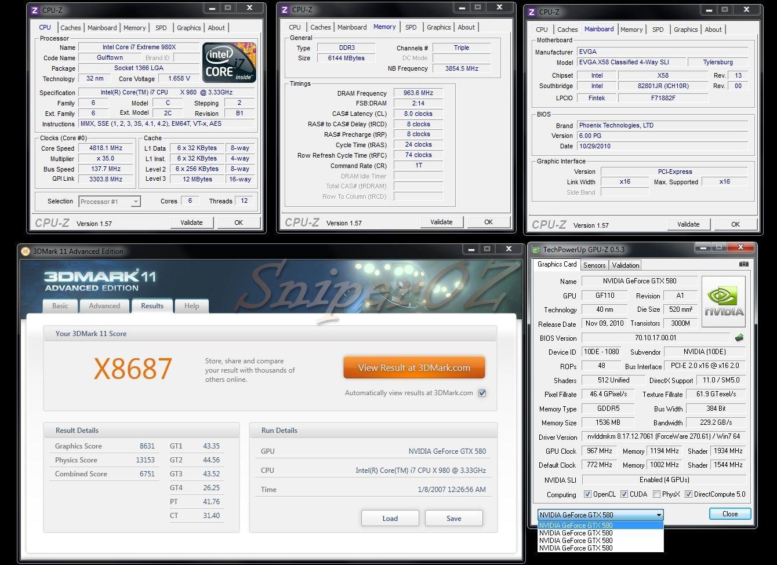Click the Time 1/8/2007 12:26:56 AM value
The image size is (777, 565).
[x=452, y=490]
